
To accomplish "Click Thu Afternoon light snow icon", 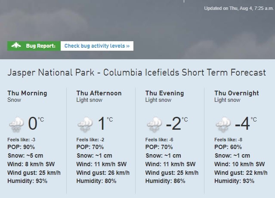I will pos(85,124).
